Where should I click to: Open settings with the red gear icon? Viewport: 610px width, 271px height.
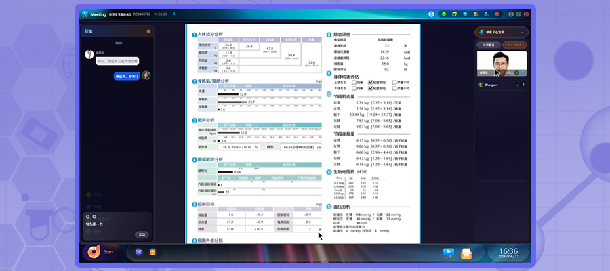(497, 14)
